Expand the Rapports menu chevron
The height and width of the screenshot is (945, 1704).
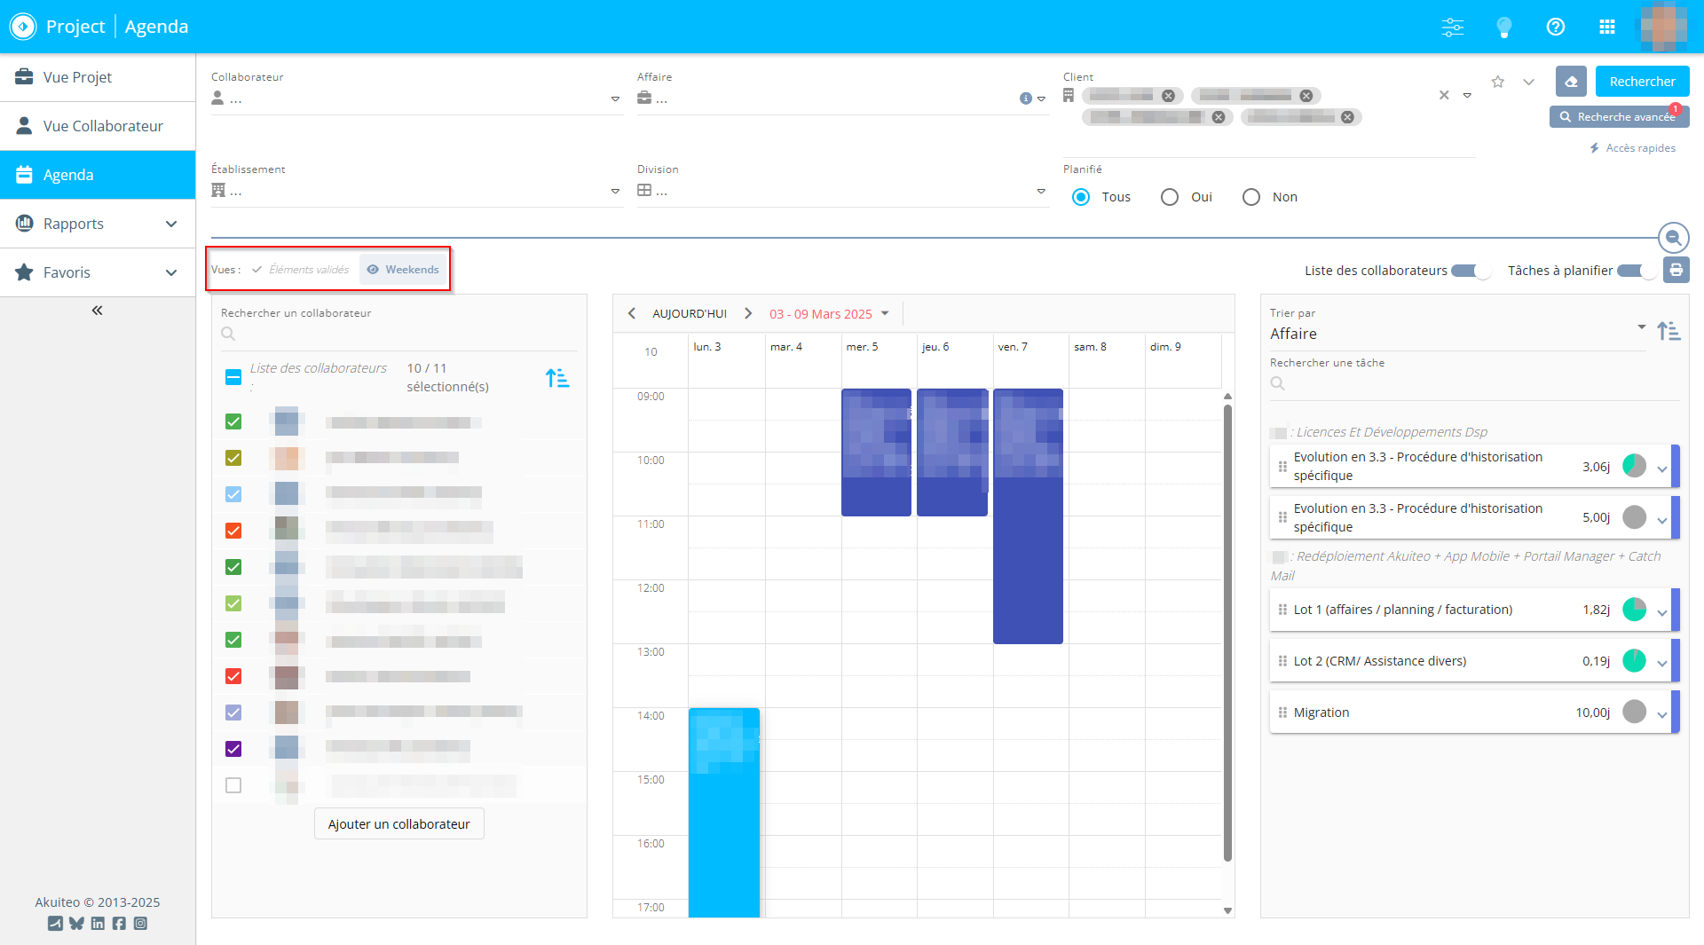point(171,224)
